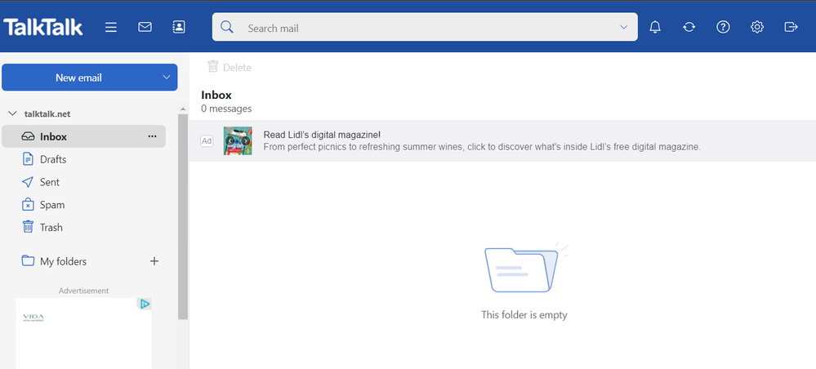Focus the Search mail field

click(x=425, y=27)
